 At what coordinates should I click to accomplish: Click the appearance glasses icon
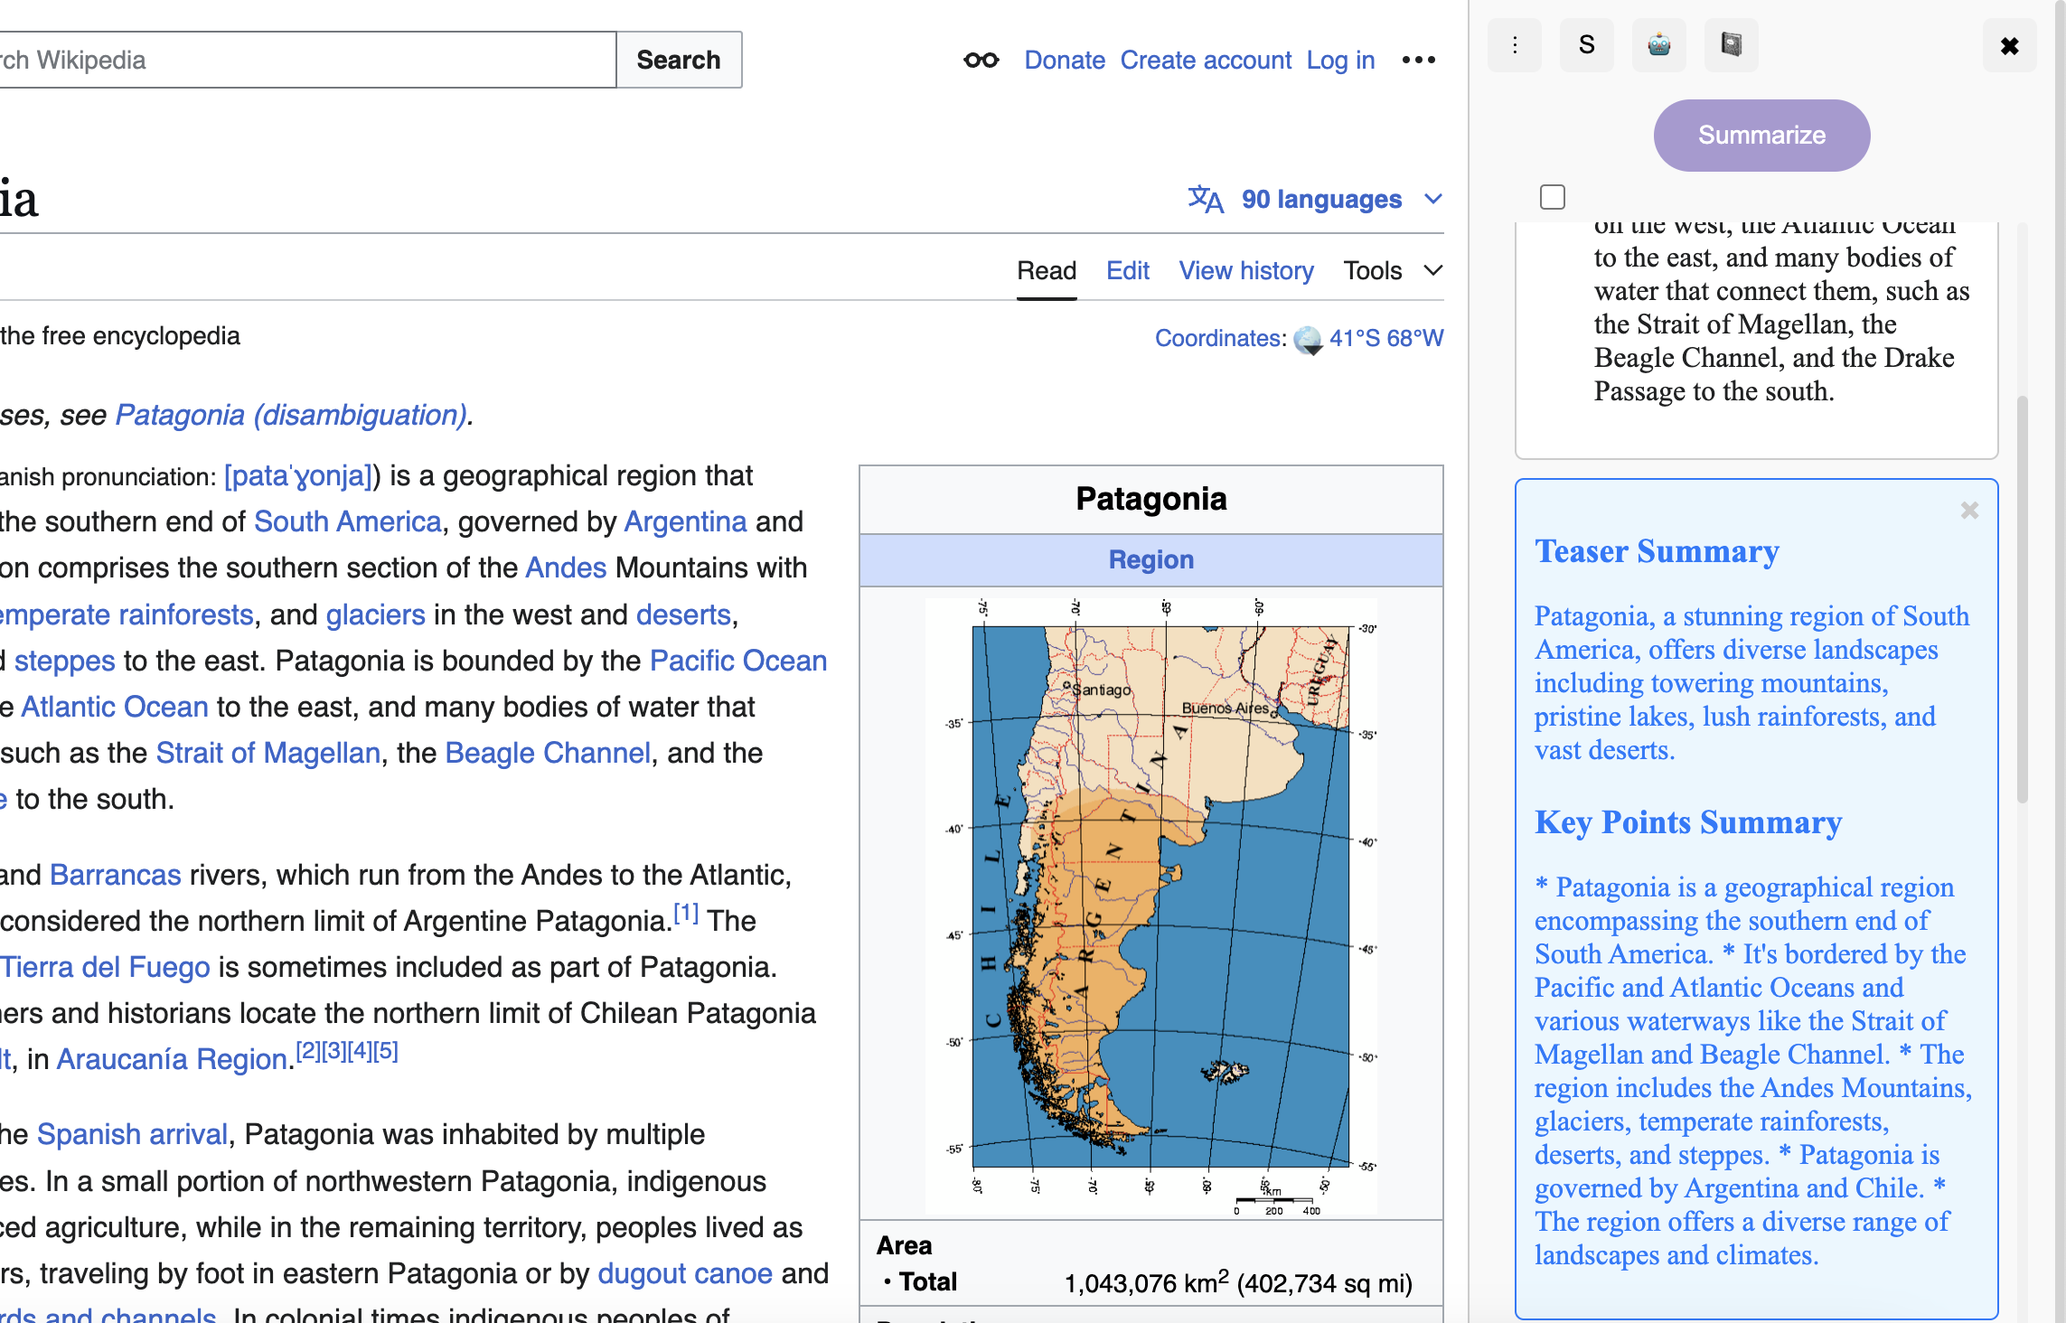tap(981, 61)
